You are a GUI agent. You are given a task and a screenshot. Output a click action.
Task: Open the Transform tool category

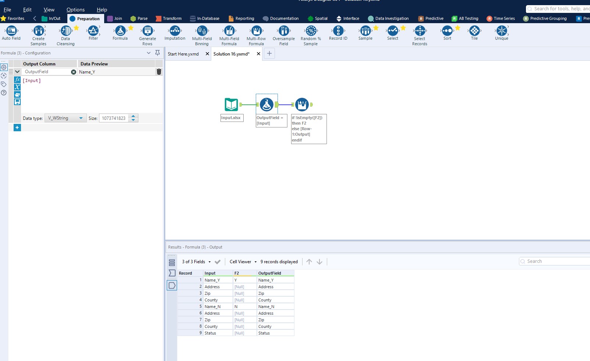click(x=169, y=18)
